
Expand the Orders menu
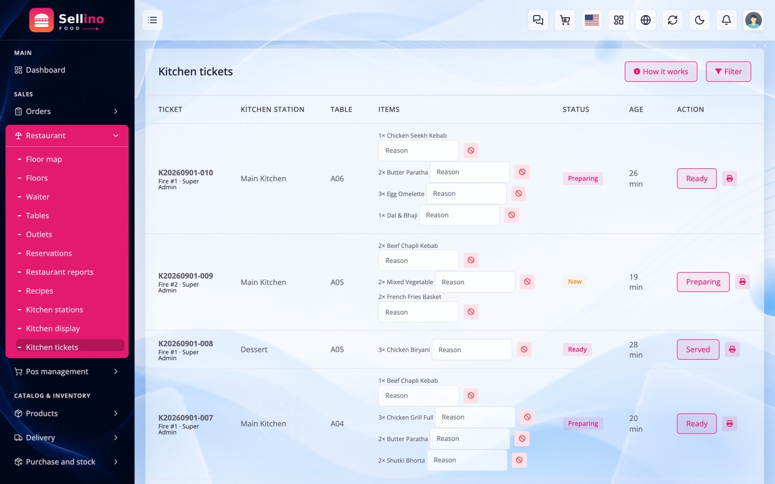[67, 111]
